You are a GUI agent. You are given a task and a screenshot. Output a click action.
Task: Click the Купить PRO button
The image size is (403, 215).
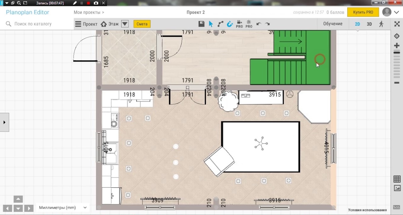click(x=363, y=12)
